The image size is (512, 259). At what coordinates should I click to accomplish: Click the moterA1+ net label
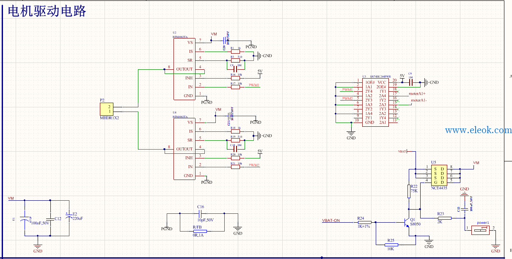click(418, 93)
